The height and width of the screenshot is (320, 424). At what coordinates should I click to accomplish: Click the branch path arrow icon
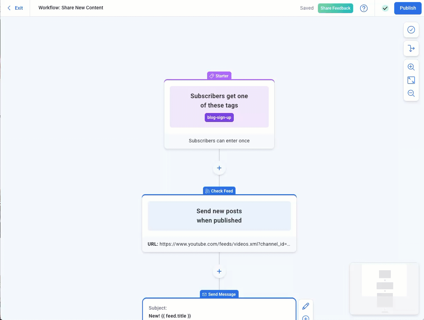(x=411, y=48)
